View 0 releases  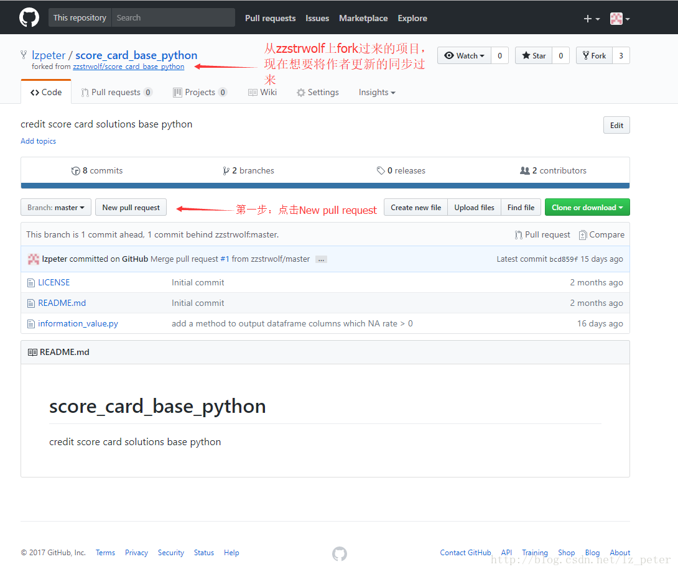[401, 171]
